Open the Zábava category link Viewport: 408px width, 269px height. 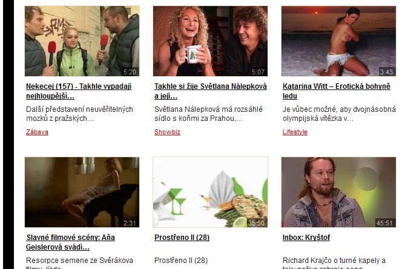pyautogui.click(x=37, y=132)
